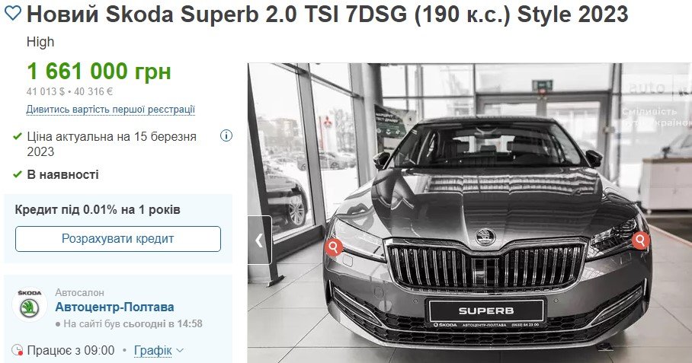
Task: Click Розрахувати кредит button
Action: click(x=118, y=239)
